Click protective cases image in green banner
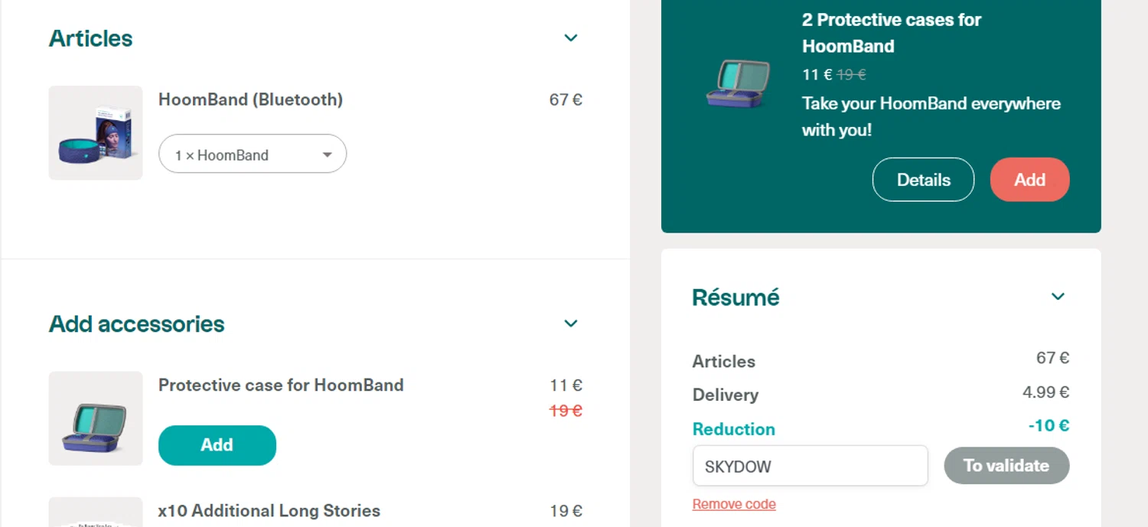 738,83
